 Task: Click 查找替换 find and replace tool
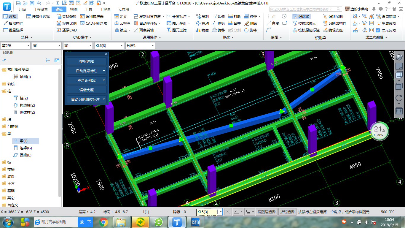coord(67,16)
